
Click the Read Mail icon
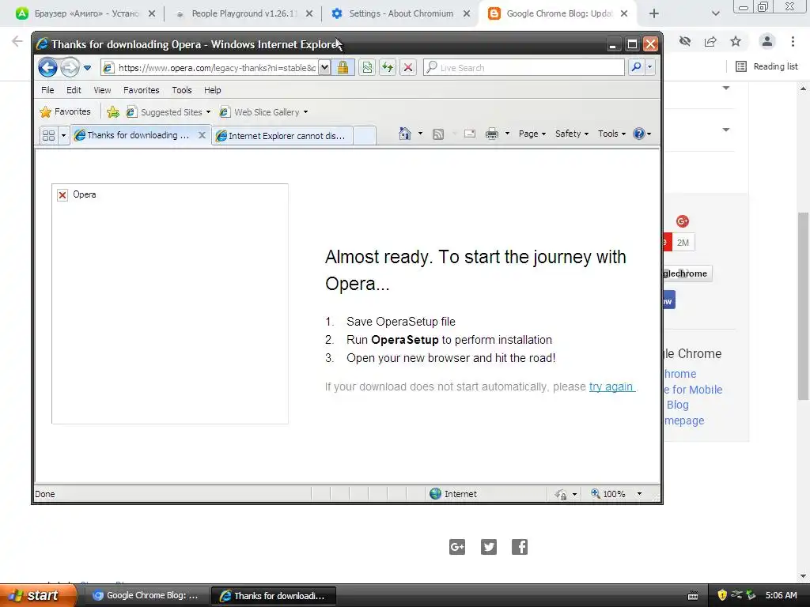[x=470, y=134]
